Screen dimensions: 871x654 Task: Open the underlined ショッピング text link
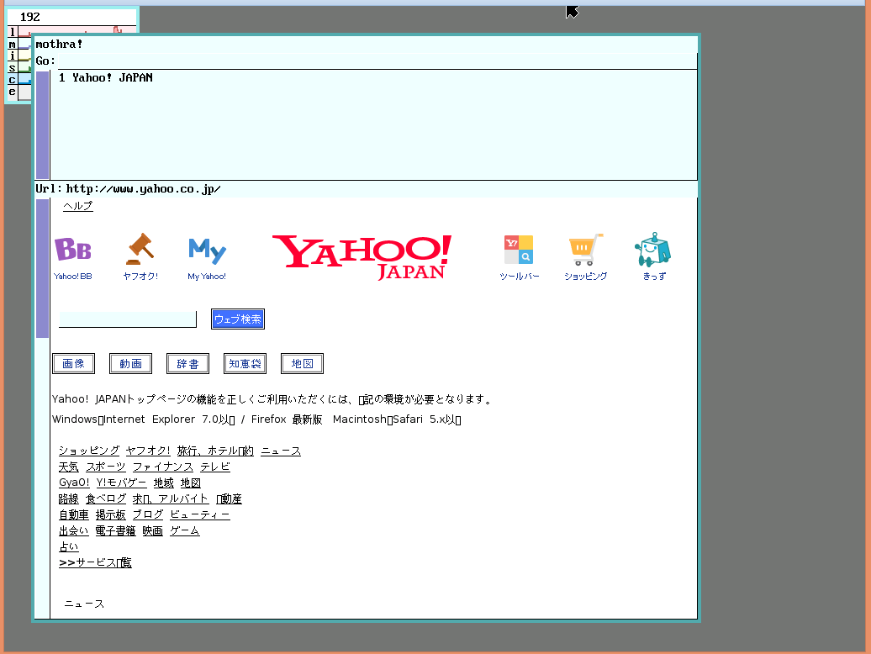89,451
